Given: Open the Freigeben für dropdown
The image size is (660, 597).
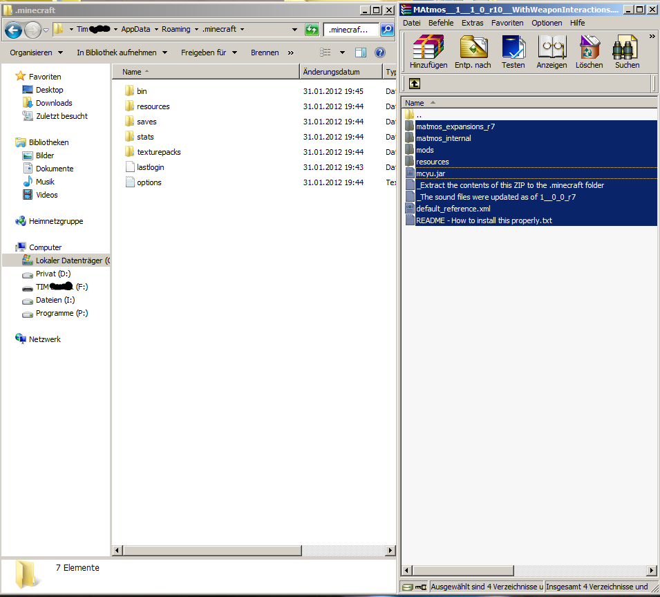Looking at the screenshot, I should tap(209, 53).
